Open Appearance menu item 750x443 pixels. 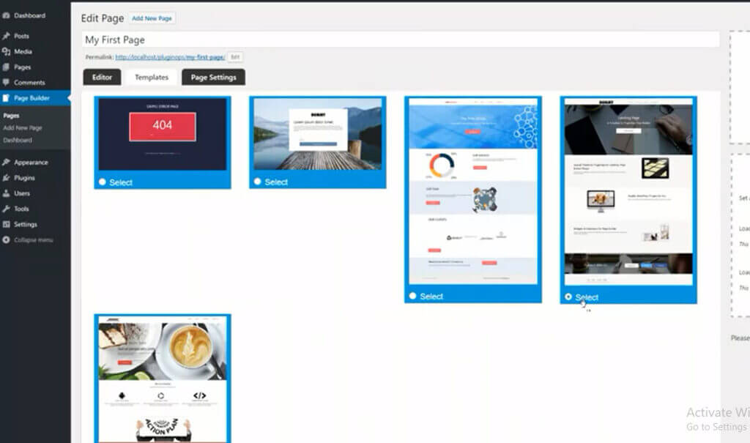31,162
